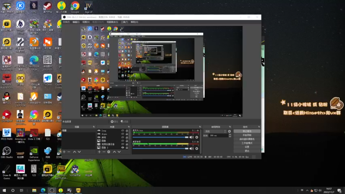Click File Explorer on the taskbar
Viewport: 345px width, 194px height.
(x=34, y=190)
